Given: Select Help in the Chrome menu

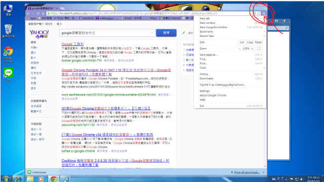Looking at the screenshot, I should pos(230,100).
